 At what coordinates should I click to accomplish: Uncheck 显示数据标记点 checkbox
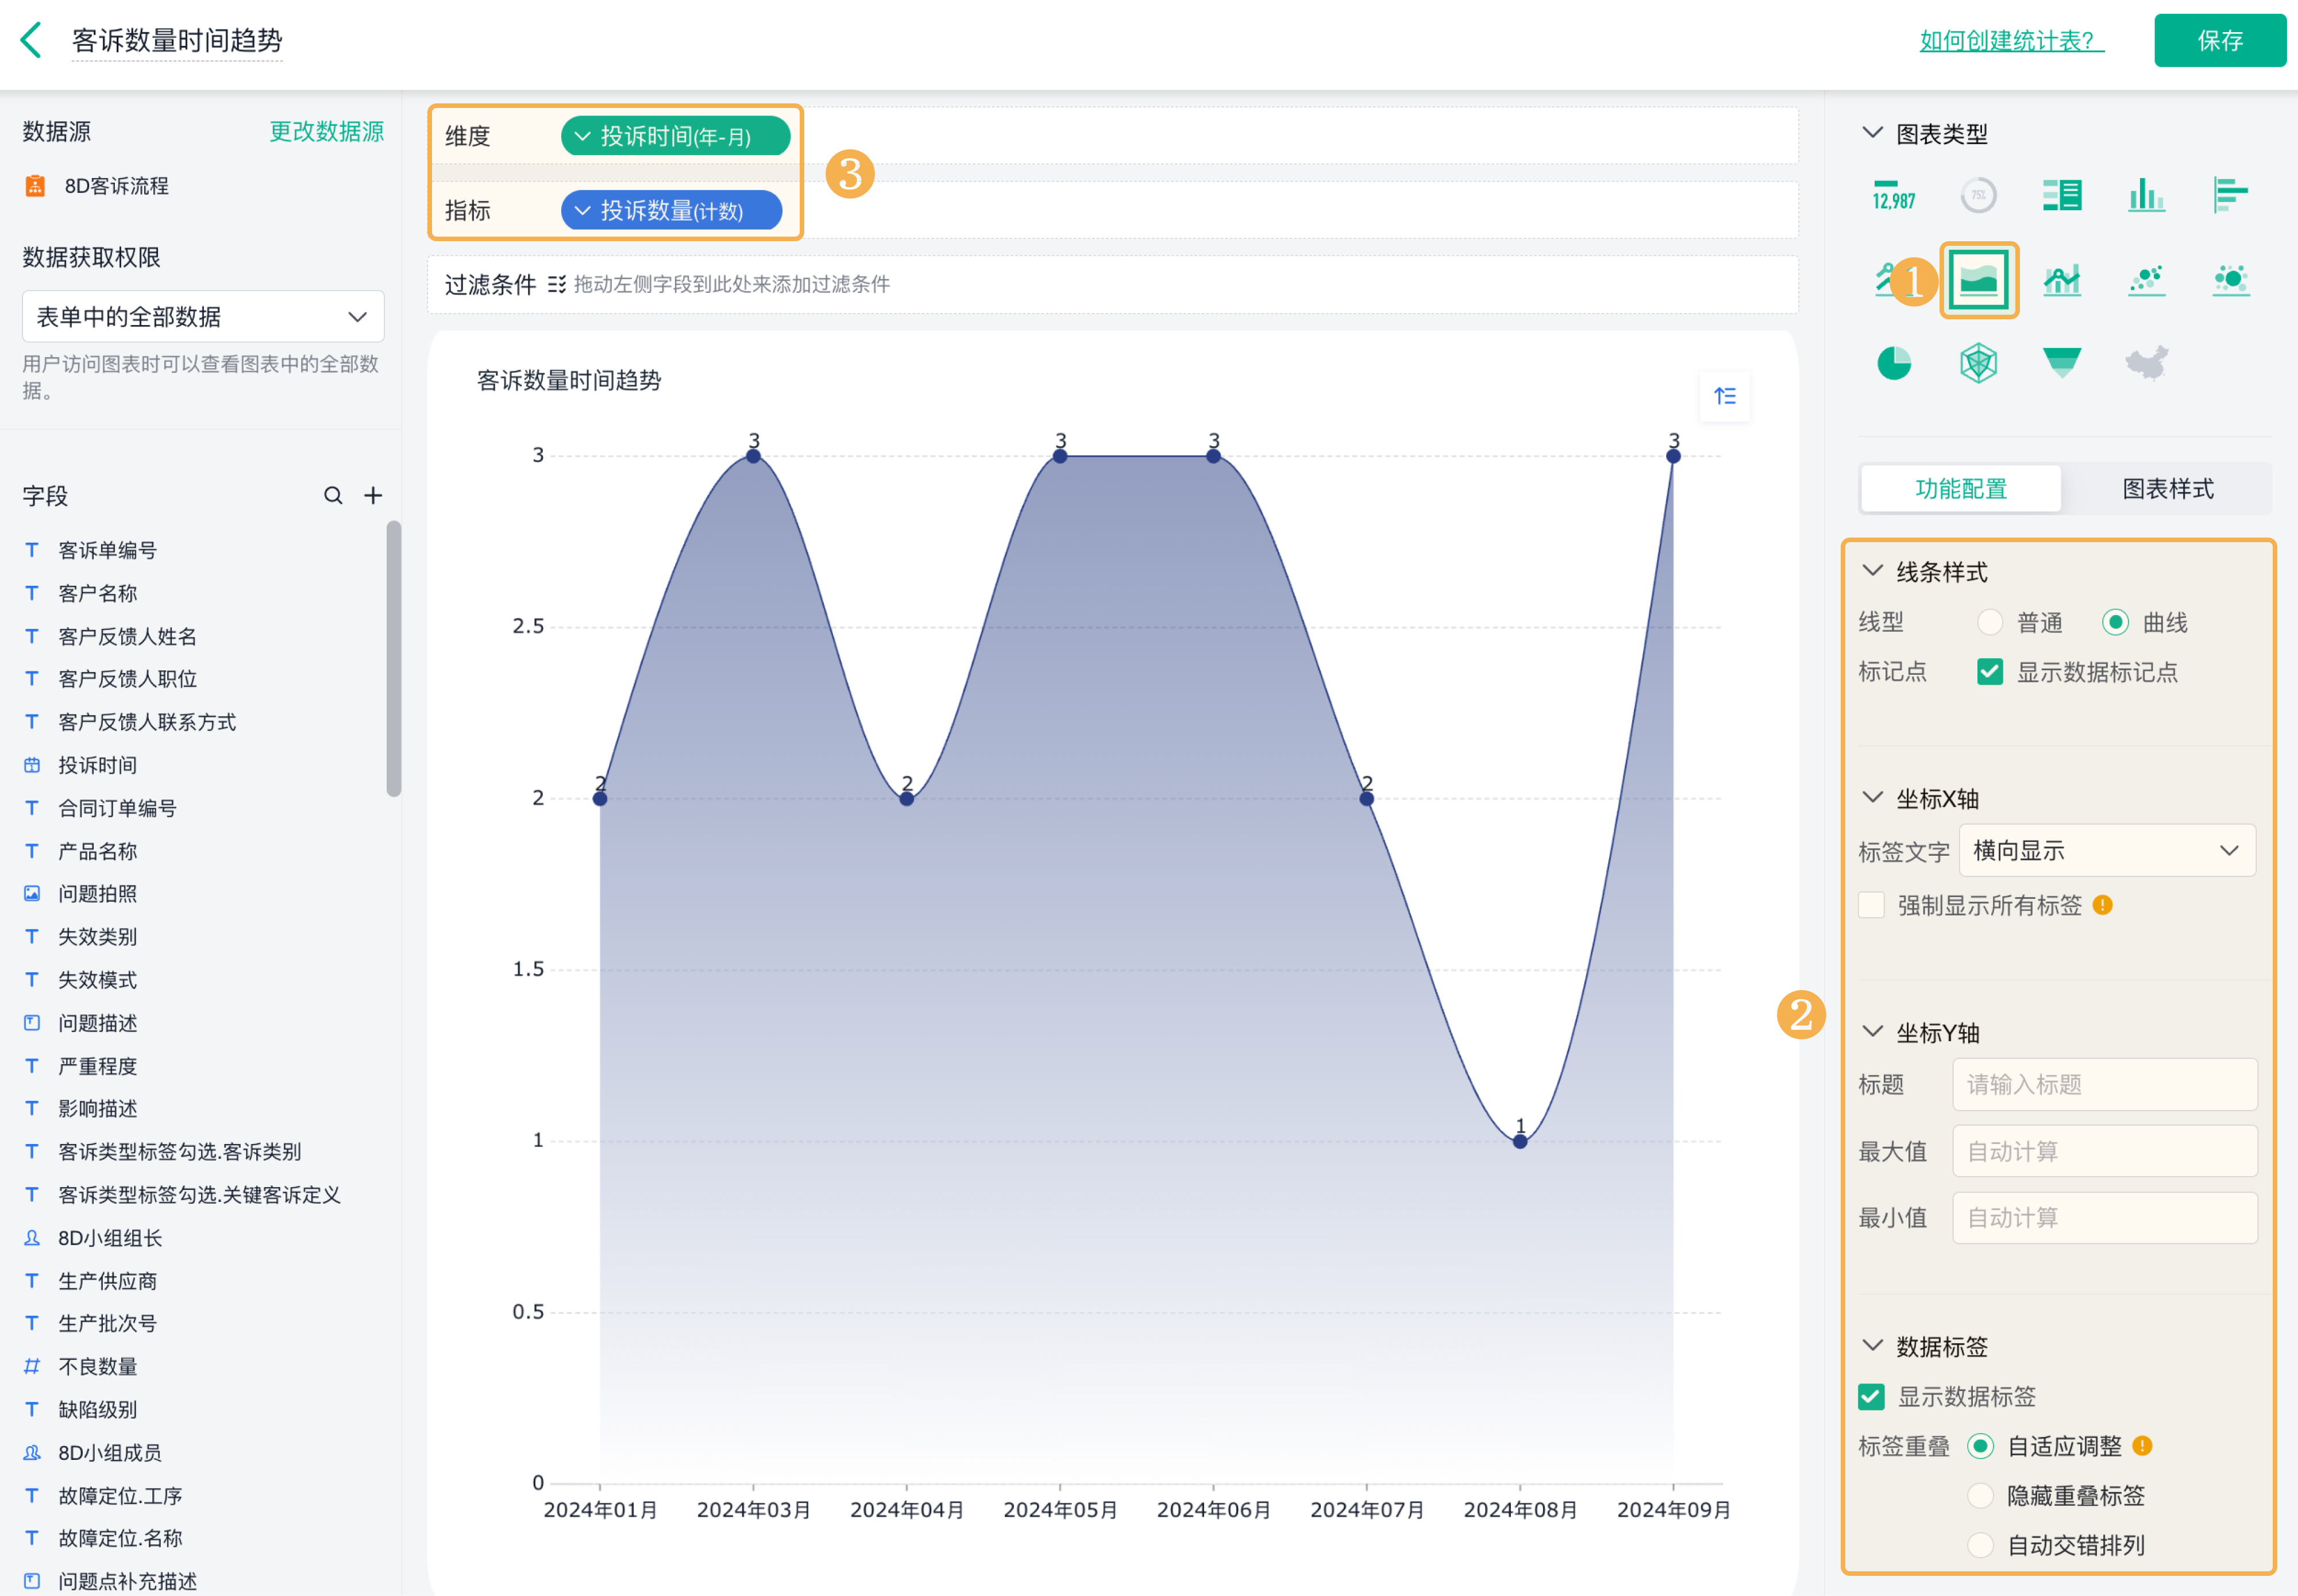click(1989, 672)
